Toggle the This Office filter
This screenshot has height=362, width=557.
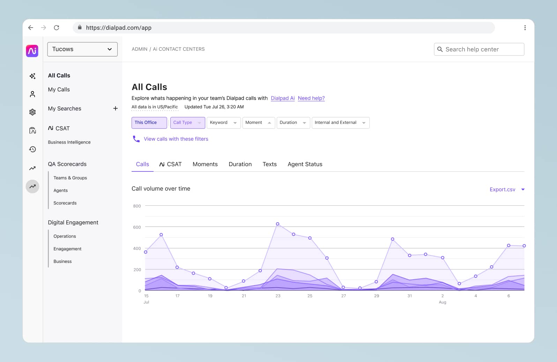[x=149, y=123]
